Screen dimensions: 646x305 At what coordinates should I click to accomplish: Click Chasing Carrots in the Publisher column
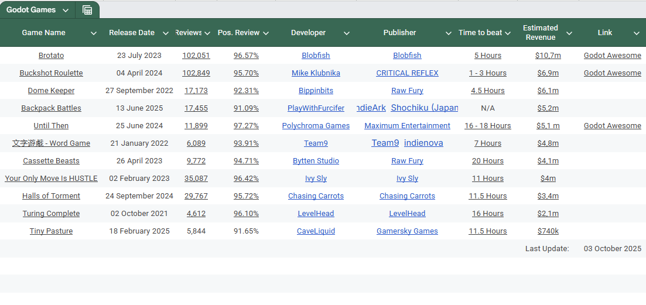[x=407, y=196]
